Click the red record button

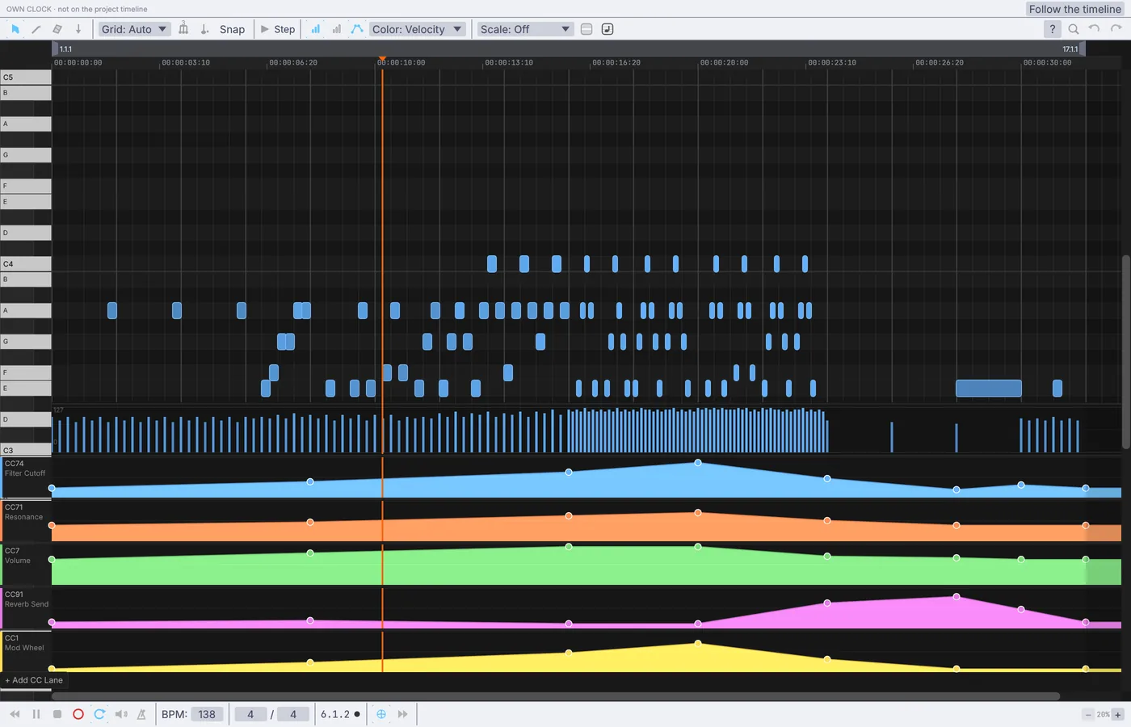(78, 714)
